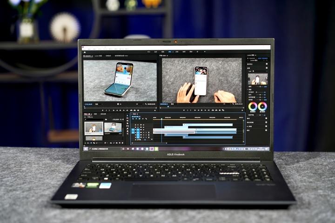Open the workspace overflow chevron menu

pyautogui.click(x=205, y=52)
